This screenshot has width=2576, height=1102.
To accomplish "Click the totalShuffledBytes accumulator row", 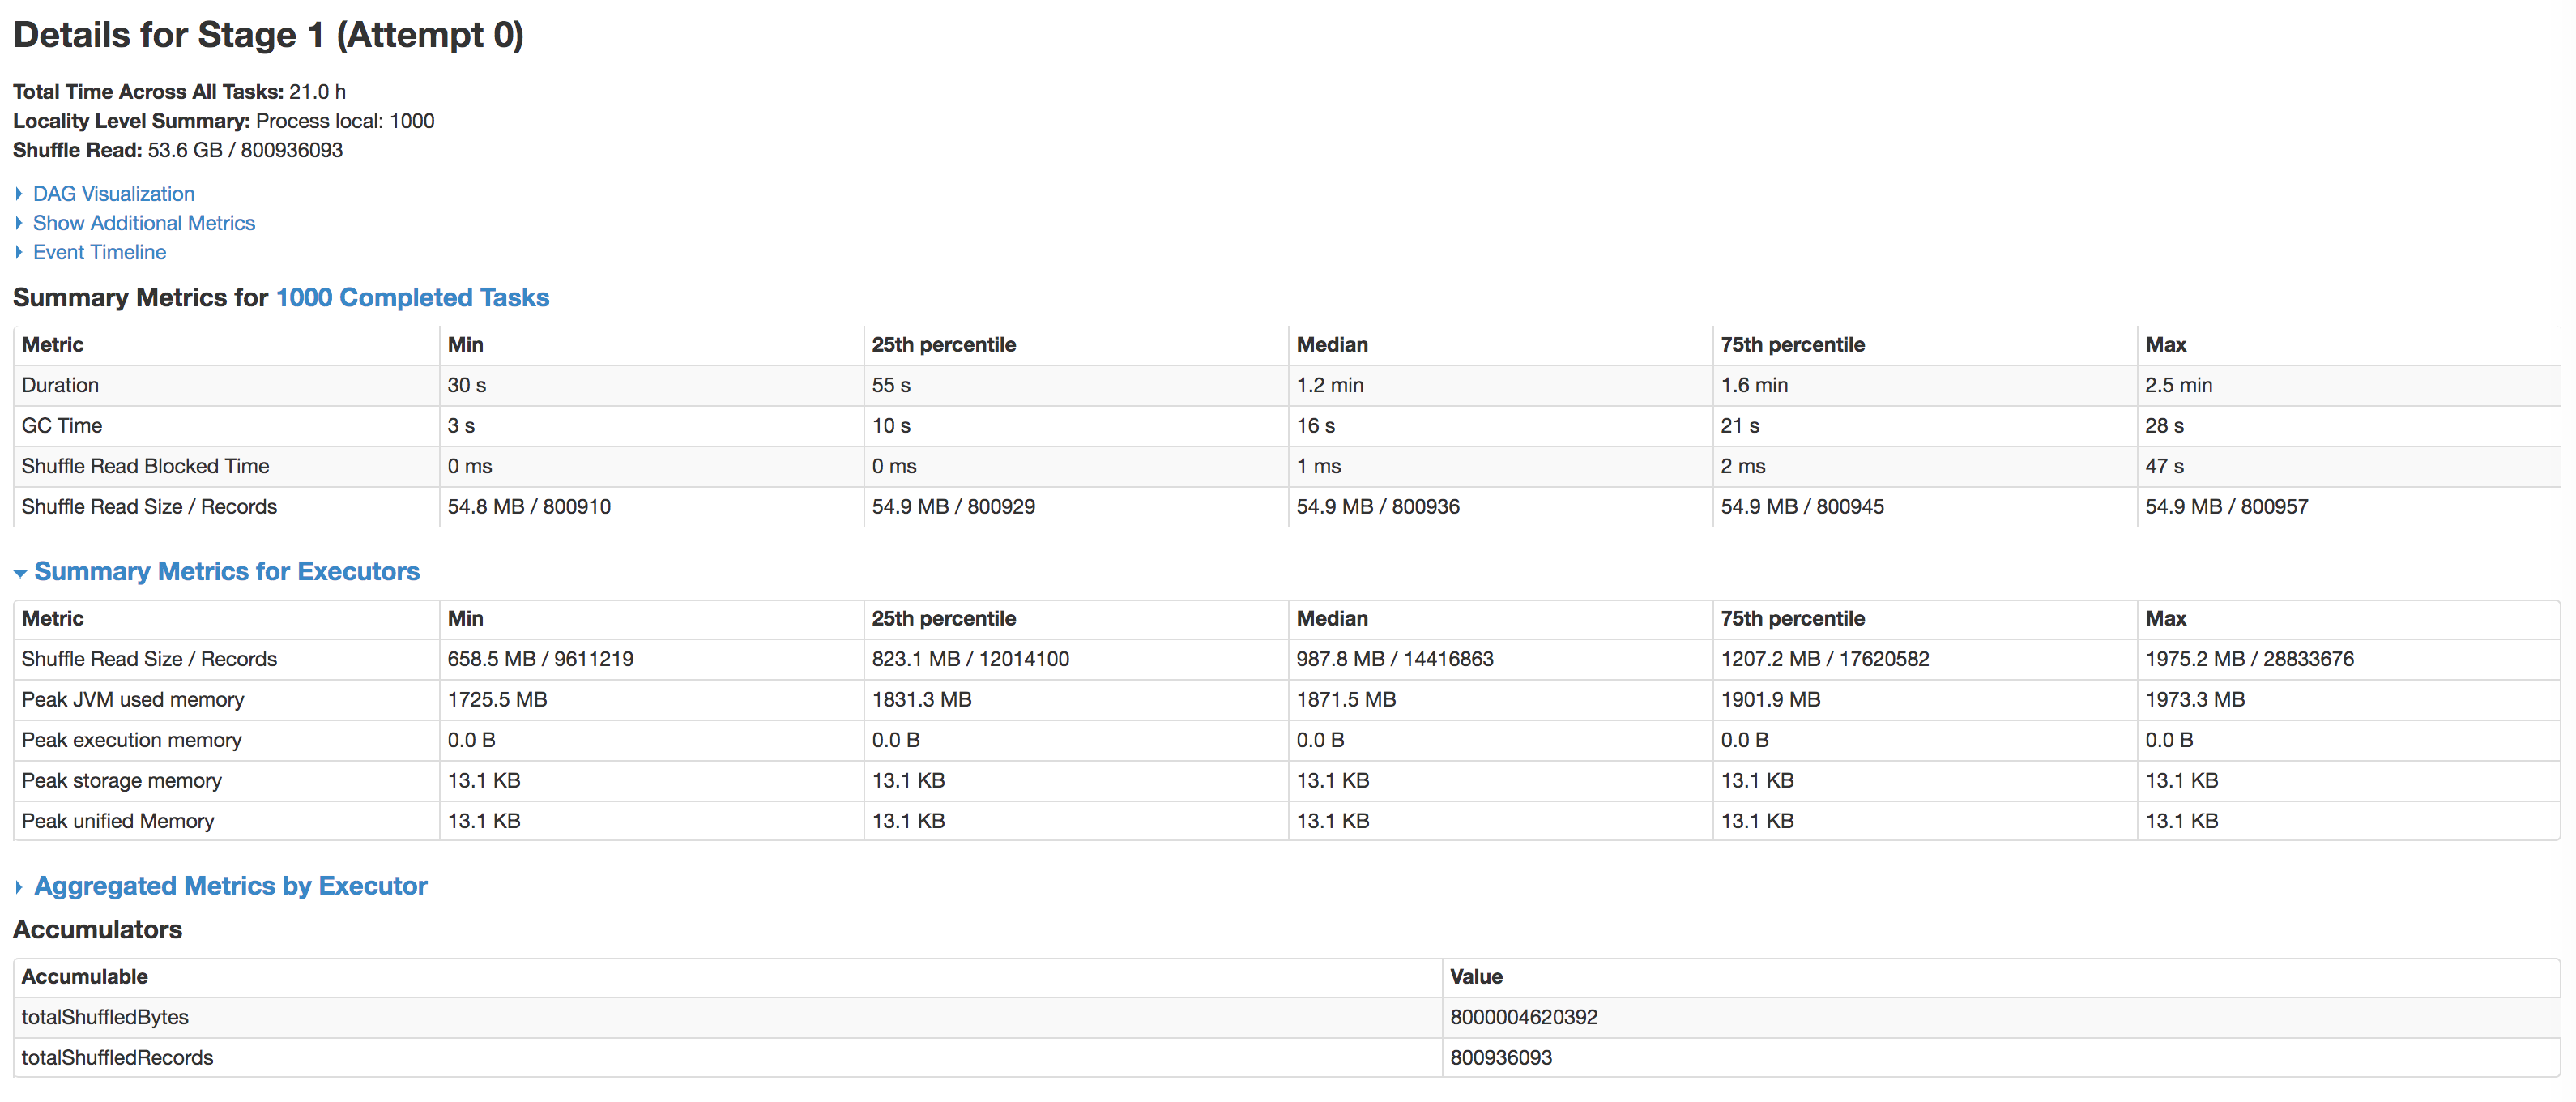I will point(105,1017).
